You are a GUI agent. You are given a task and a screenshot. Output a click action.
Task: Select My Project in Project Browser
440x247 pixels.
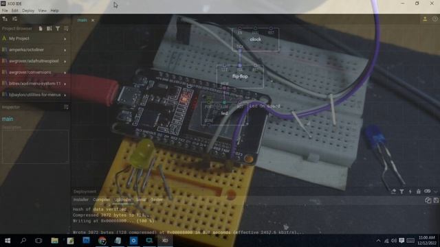tap(19, 38)
